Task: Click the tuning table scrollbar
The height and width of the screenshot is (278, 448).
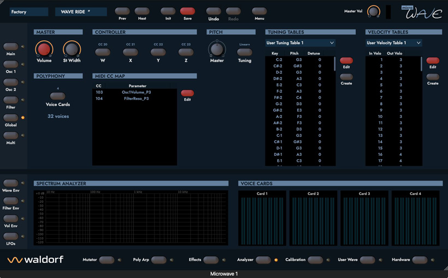Action: pos(334,64)
